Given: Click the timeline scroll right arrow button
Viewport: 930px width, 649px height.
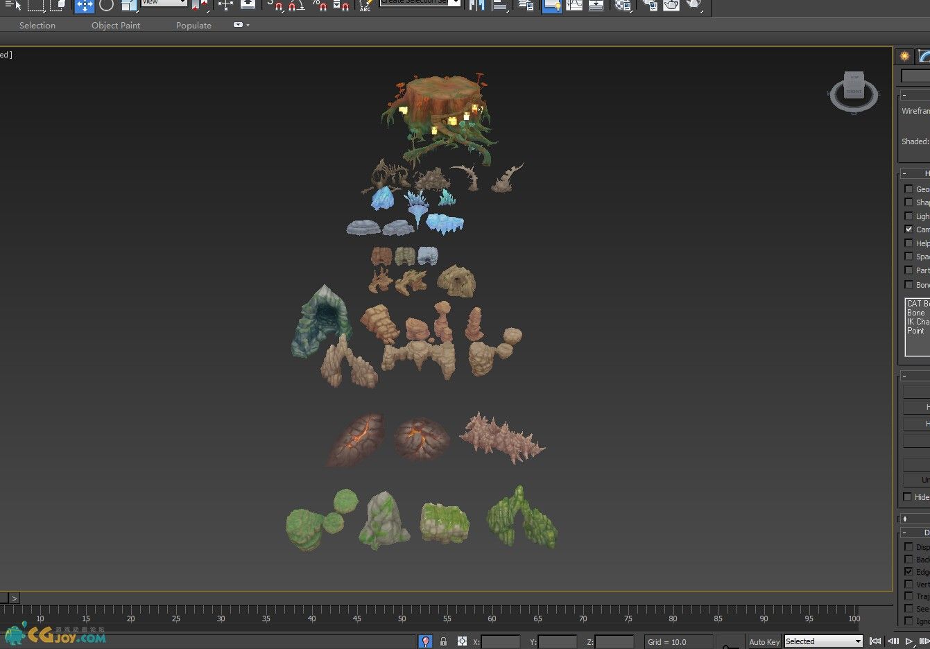Looking at the screenshot, I should pyautogui.click(x=15, y=598).
